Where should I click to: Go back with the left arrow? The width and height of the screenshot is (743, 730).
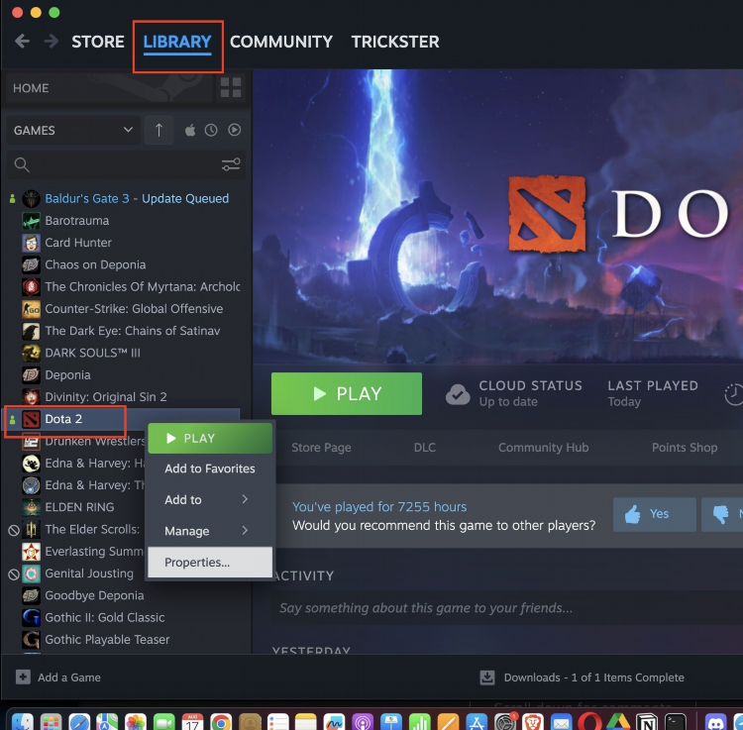point(22,42)
